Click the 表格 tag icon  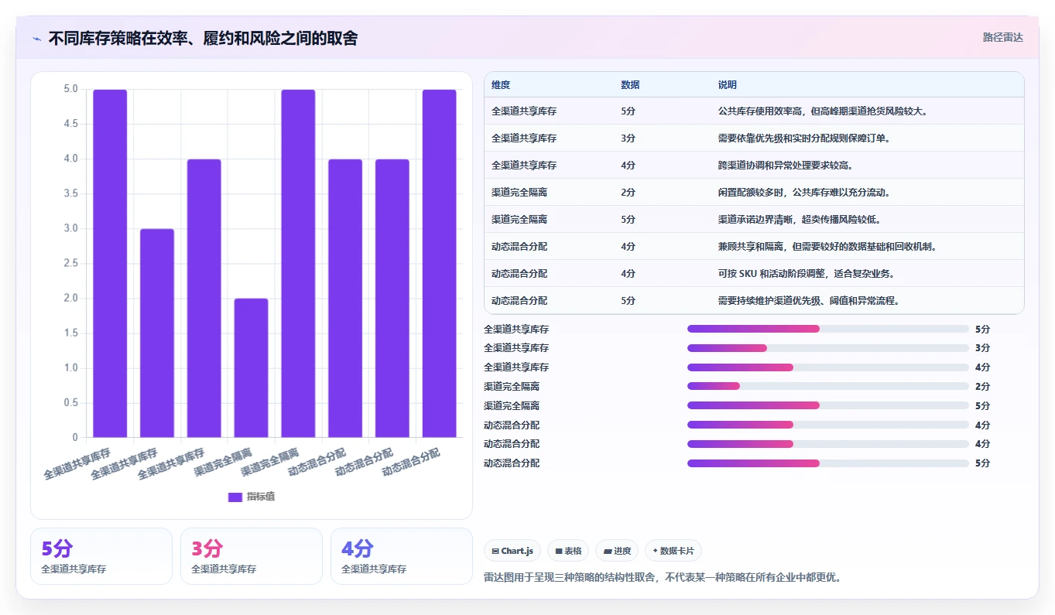558,552
